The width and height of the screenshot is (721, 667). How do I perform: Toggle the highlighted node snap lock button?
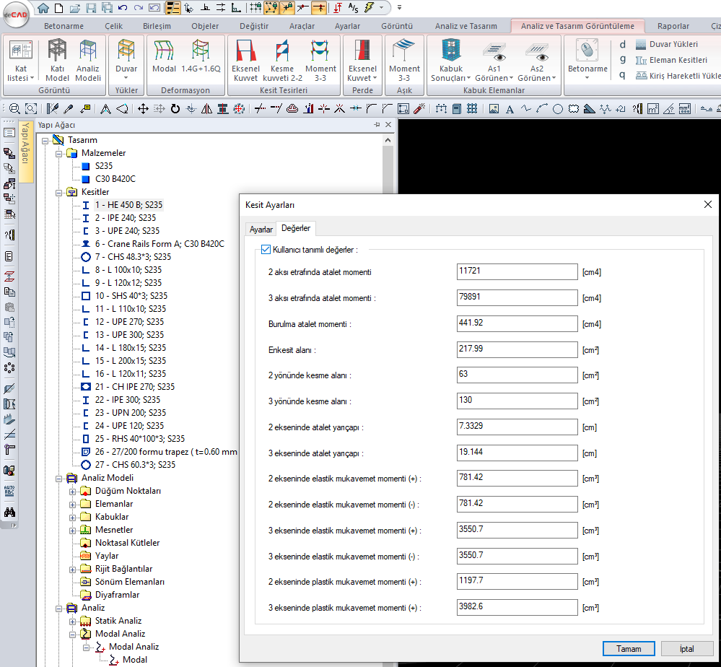pos(272,8)
